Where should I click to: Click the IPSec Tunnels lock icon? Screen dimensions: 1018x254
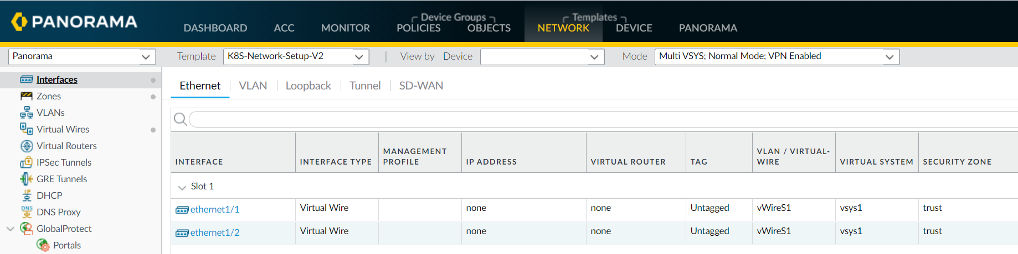26,162
